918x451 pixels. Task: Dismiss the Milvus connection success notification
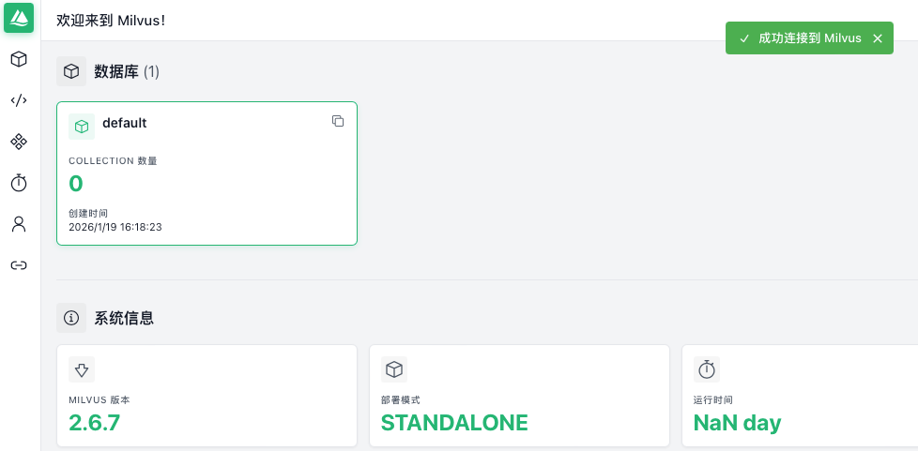coord(878,38)
